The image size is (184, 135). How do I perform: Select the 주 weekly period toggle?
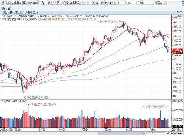(x=97, y=3)
